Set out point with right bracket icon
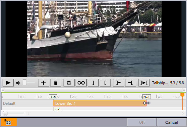This screenshot has width=187, height=127. [93, 83]
